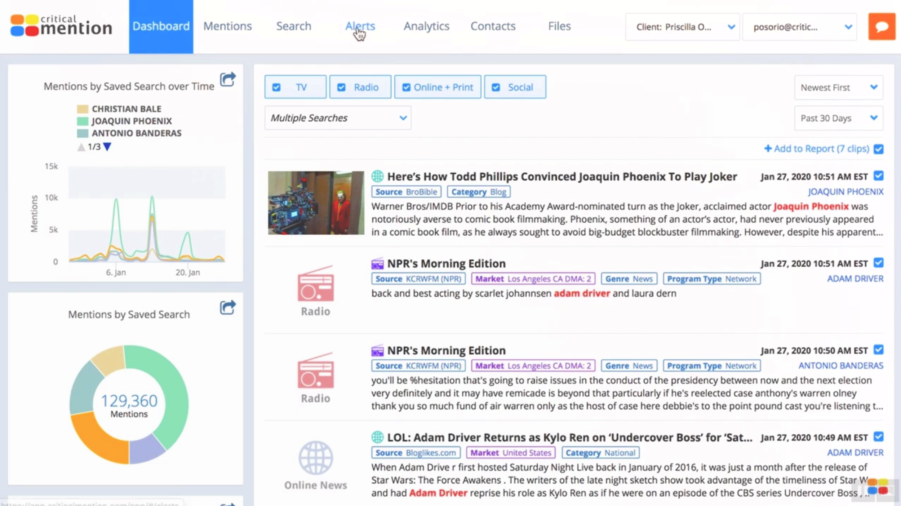Click the Christian Bale legend color swatch
This screenshot has height=506, width=901.
pos(83,109)
